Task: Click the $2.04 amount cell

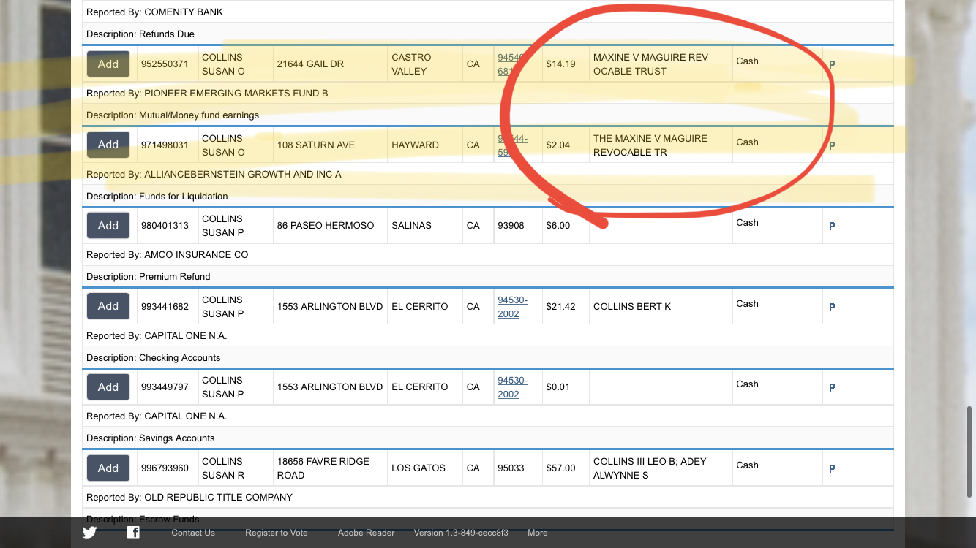Action: (x=566, y=145)
